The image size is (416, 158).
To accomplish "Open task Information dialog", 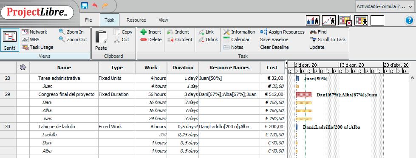I will point(239,32).
